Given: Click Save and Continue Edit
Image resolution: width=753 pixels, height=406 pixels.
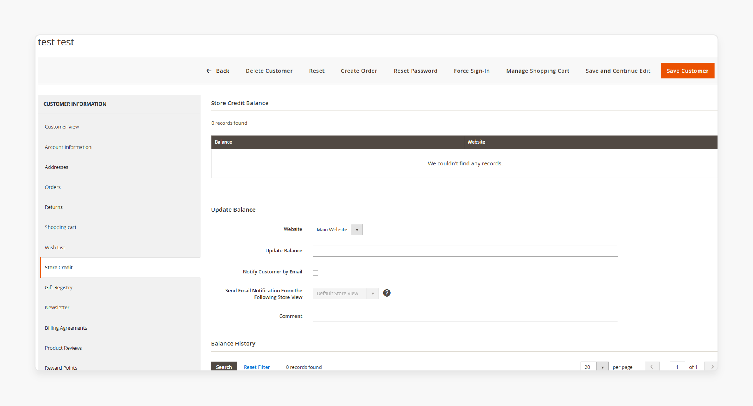Looking at the screenshot, I should [x=618, y=71].
